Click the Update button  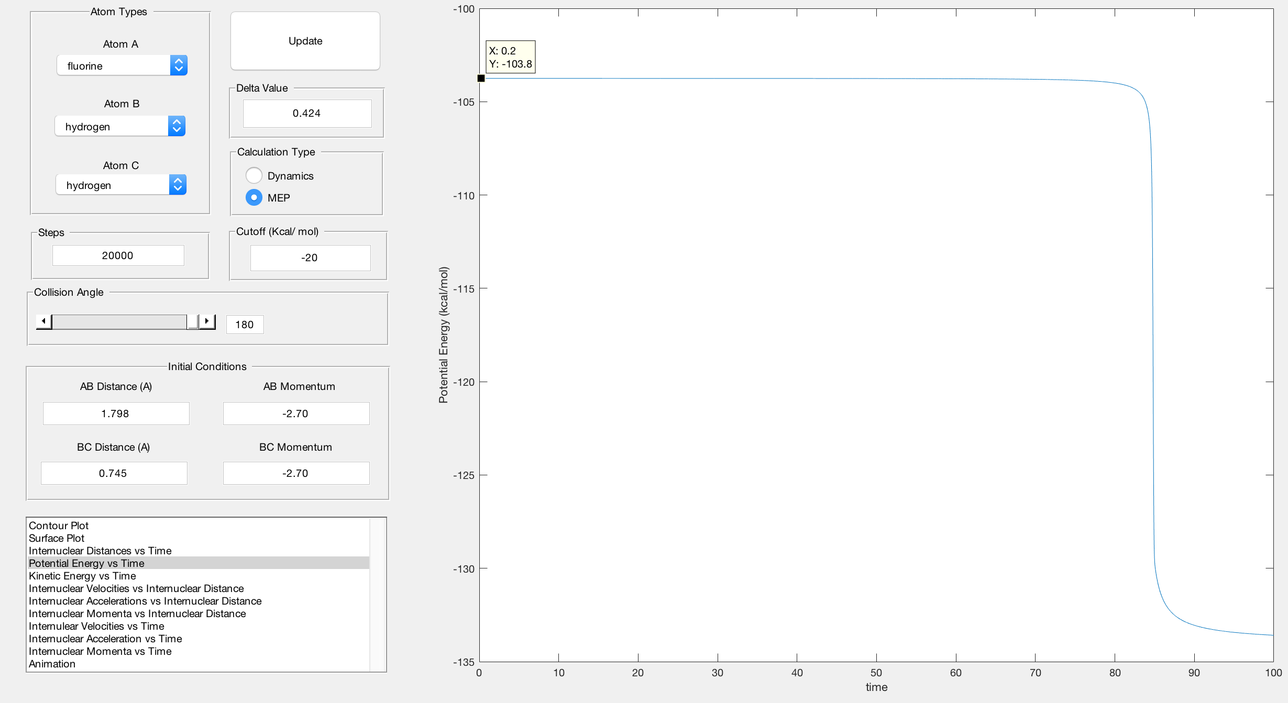305,41
